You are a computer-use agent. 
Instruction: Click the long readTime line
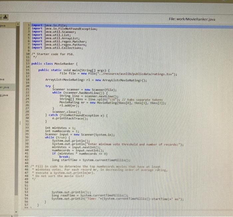coord(90,195)
